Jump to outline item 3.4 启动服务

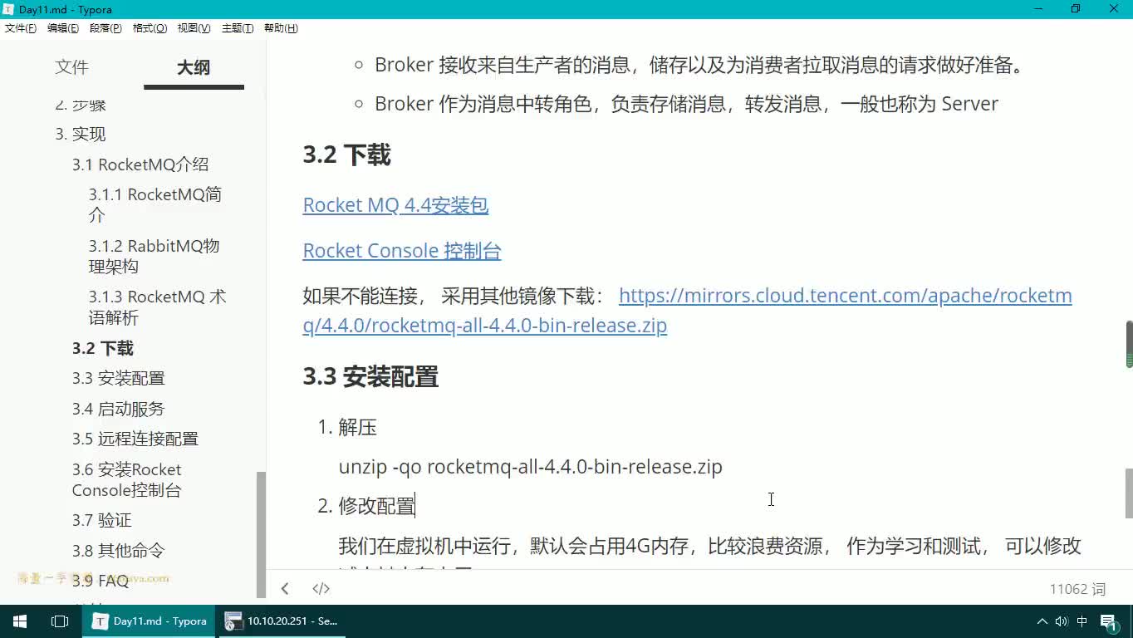[x=118, y=409]
